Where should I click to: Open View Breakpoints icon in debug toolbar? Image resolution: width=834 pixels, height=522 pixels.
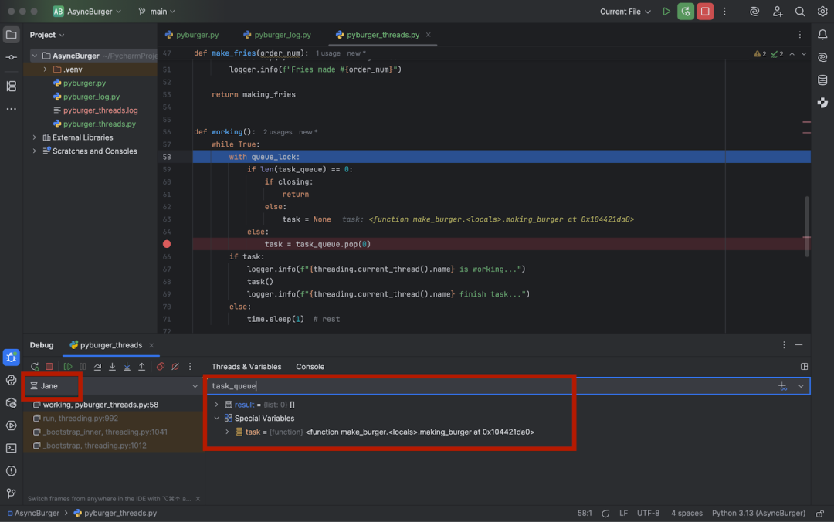click(x=160, y=367)
